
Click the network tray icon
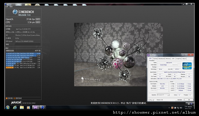178,108
